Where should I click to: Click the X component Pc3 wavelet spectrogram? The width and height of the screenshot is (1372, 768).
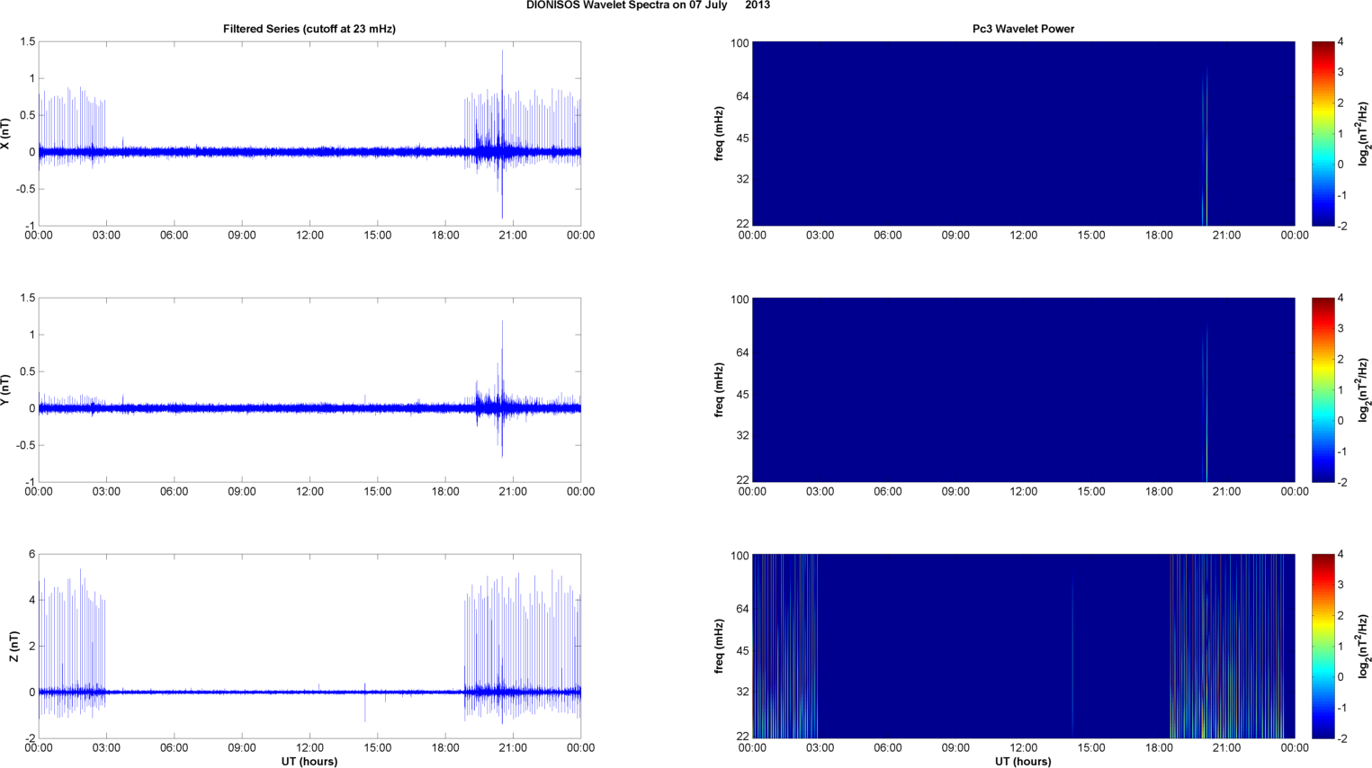1023,134
